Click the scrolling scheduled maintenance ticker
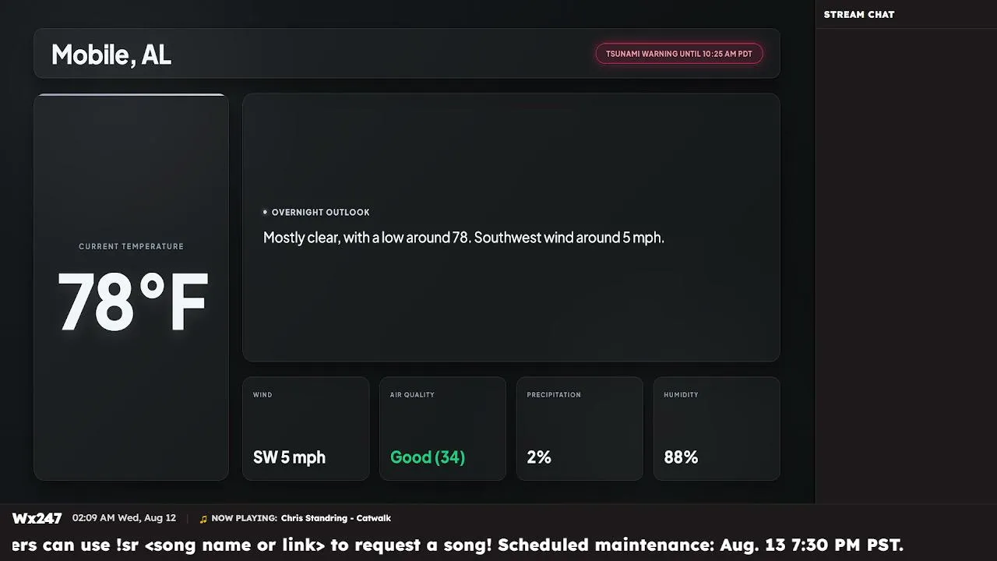 coord(458,545)
